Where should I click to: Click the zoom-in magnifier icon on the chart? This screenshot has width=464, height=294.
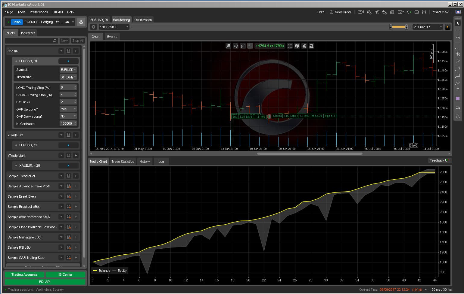[x=228, y=46]
